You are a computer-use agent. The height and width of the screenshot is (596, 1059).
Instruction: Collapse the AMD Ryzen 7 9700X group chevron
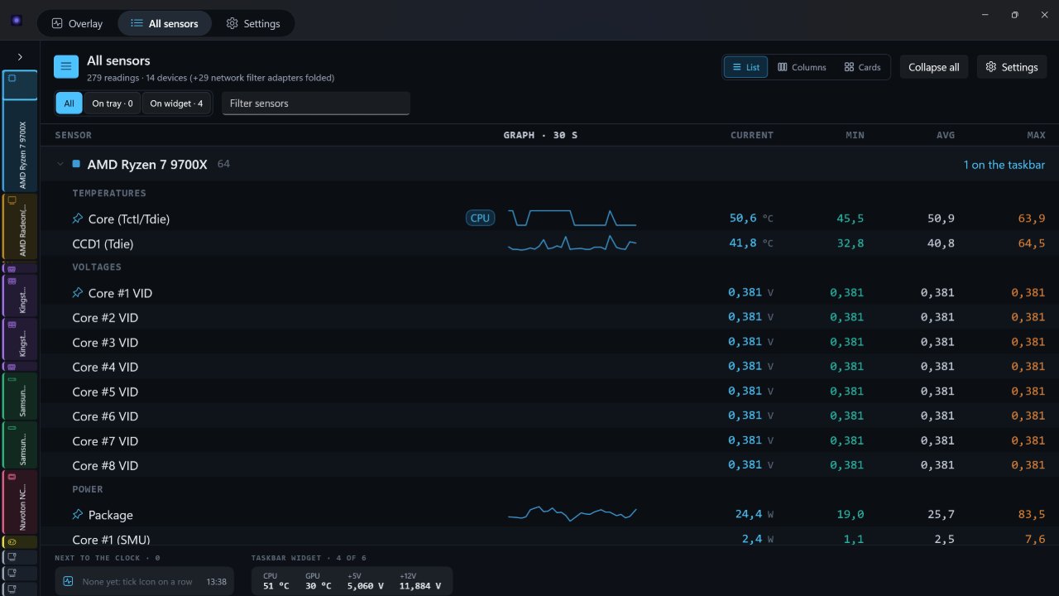(x=60, y=164)
